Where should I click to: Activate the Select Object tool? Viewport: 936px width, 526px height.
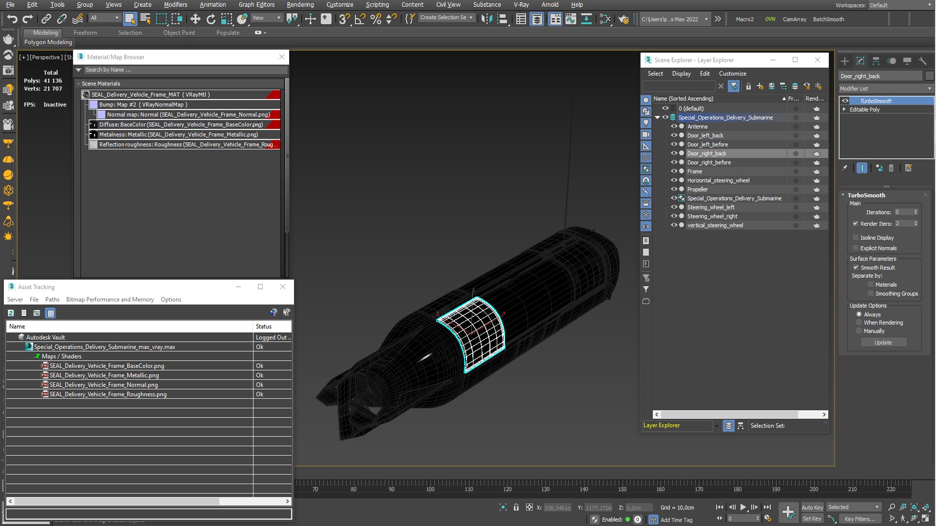(130, 19)
